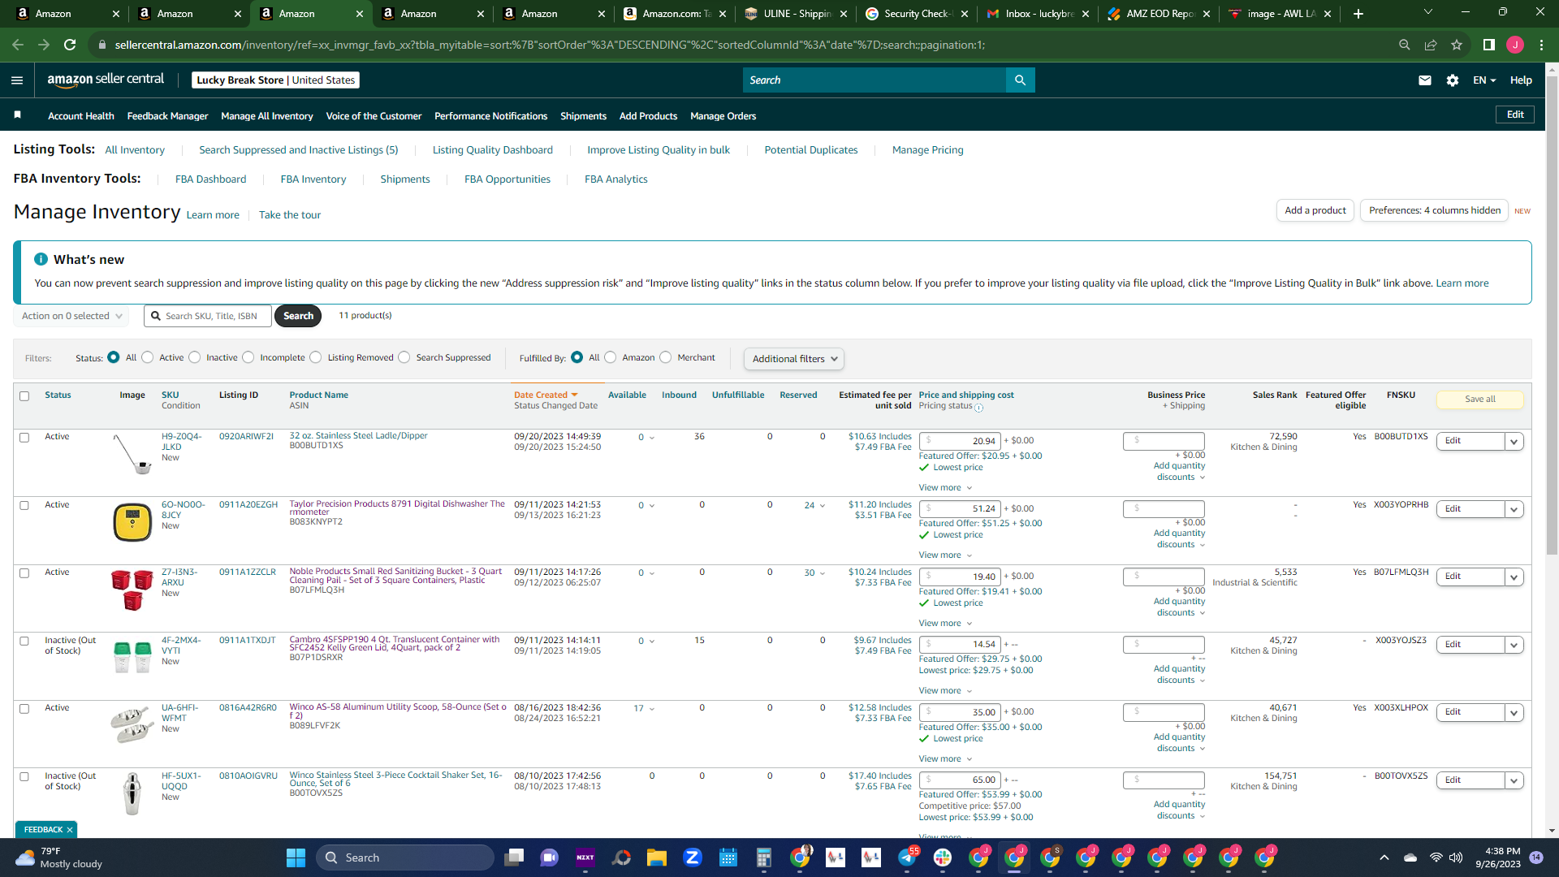Open the Manage Pricing link

click(927, 150)
